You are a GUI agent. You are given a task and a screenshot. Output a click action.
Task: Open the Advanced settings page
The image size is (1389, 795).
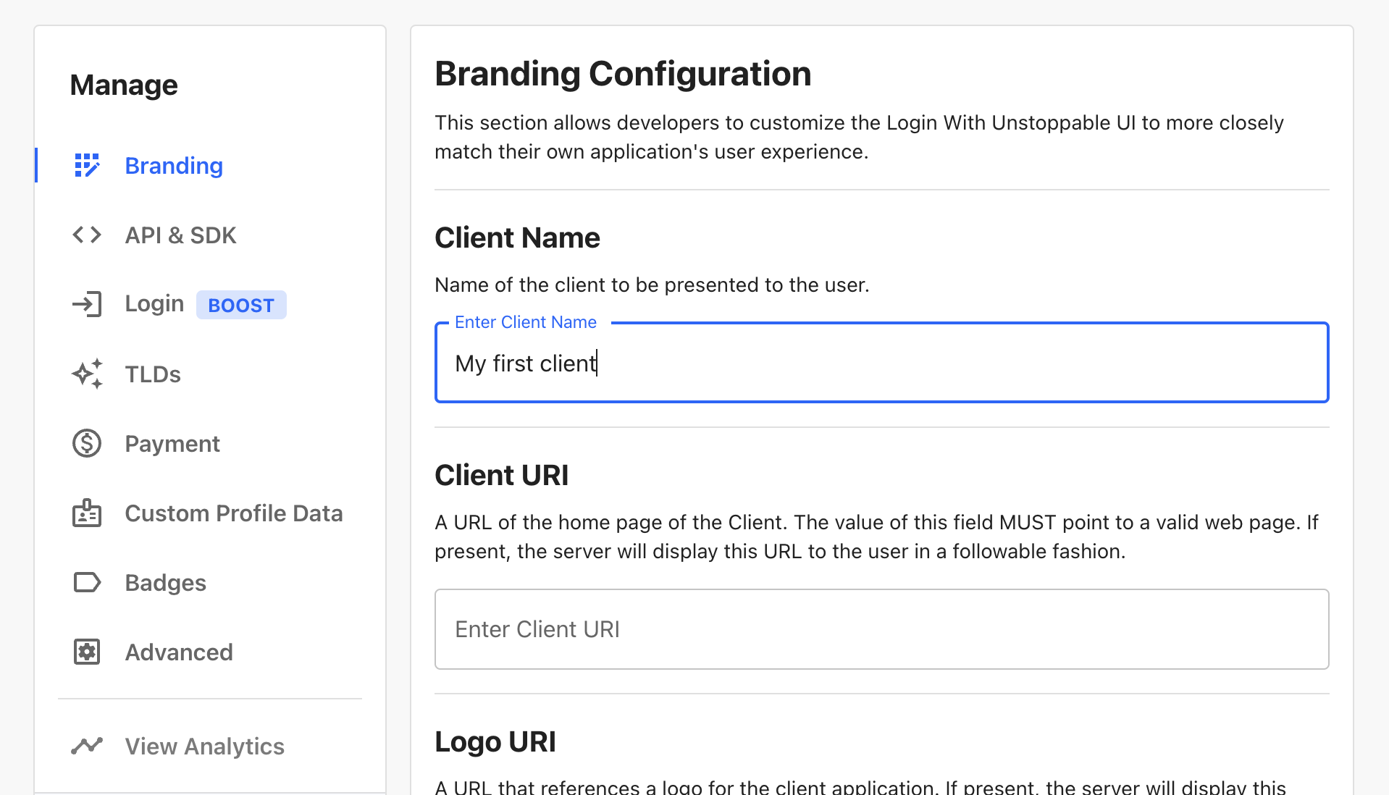179,652
